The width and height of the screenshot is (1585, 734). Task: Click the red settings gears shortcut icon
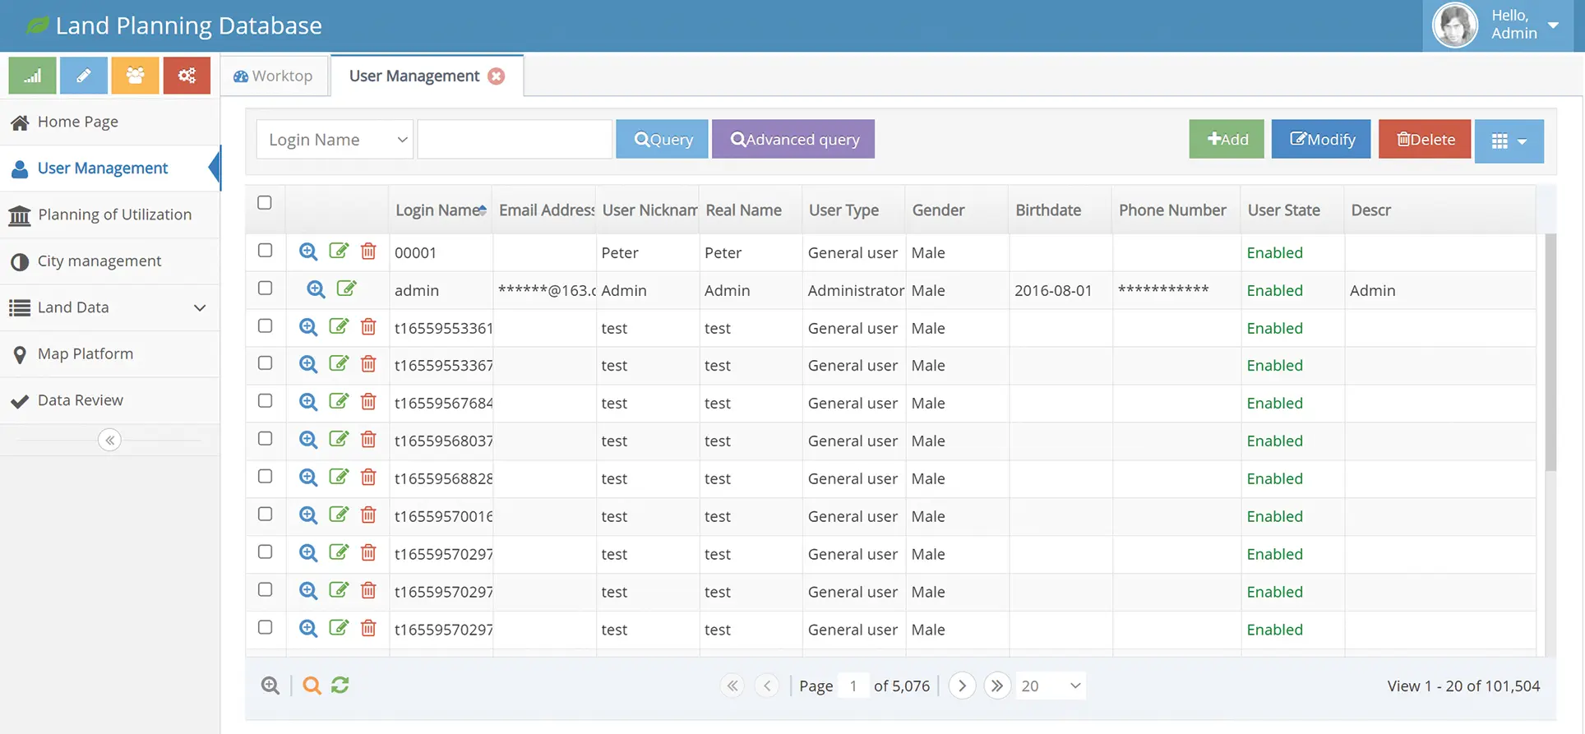tap(187, 76)
